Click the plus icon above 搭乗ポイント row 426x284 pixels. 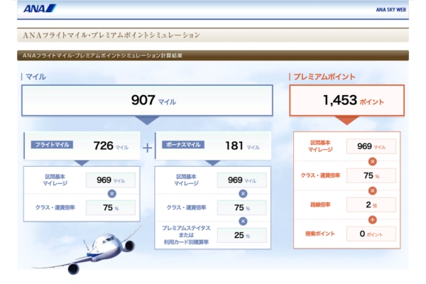click(x=372, y=219)
